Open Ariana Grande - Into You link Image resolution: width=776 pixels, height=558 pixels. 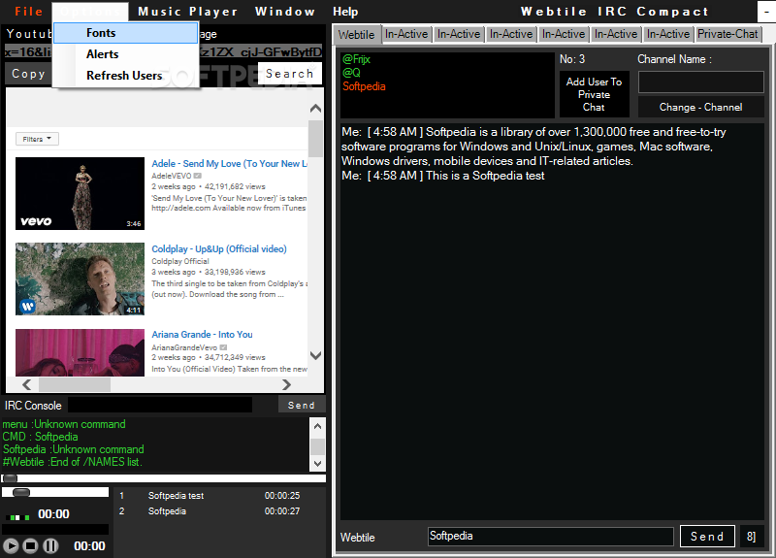(202, 335)
